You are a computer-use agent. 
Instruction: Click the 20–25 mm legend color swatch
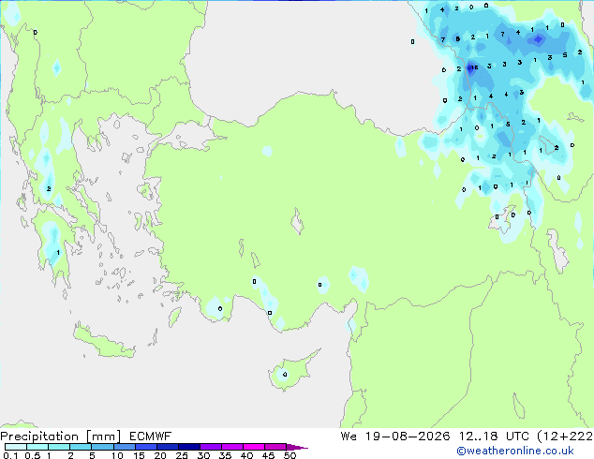coord(167,447)
